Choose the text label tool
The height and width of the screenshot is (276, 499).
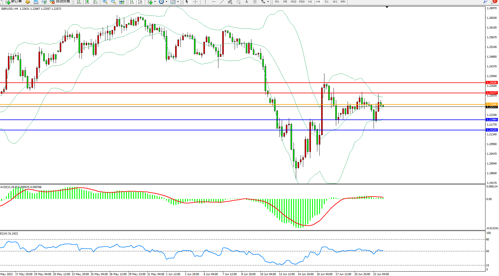tap(247, 2)
